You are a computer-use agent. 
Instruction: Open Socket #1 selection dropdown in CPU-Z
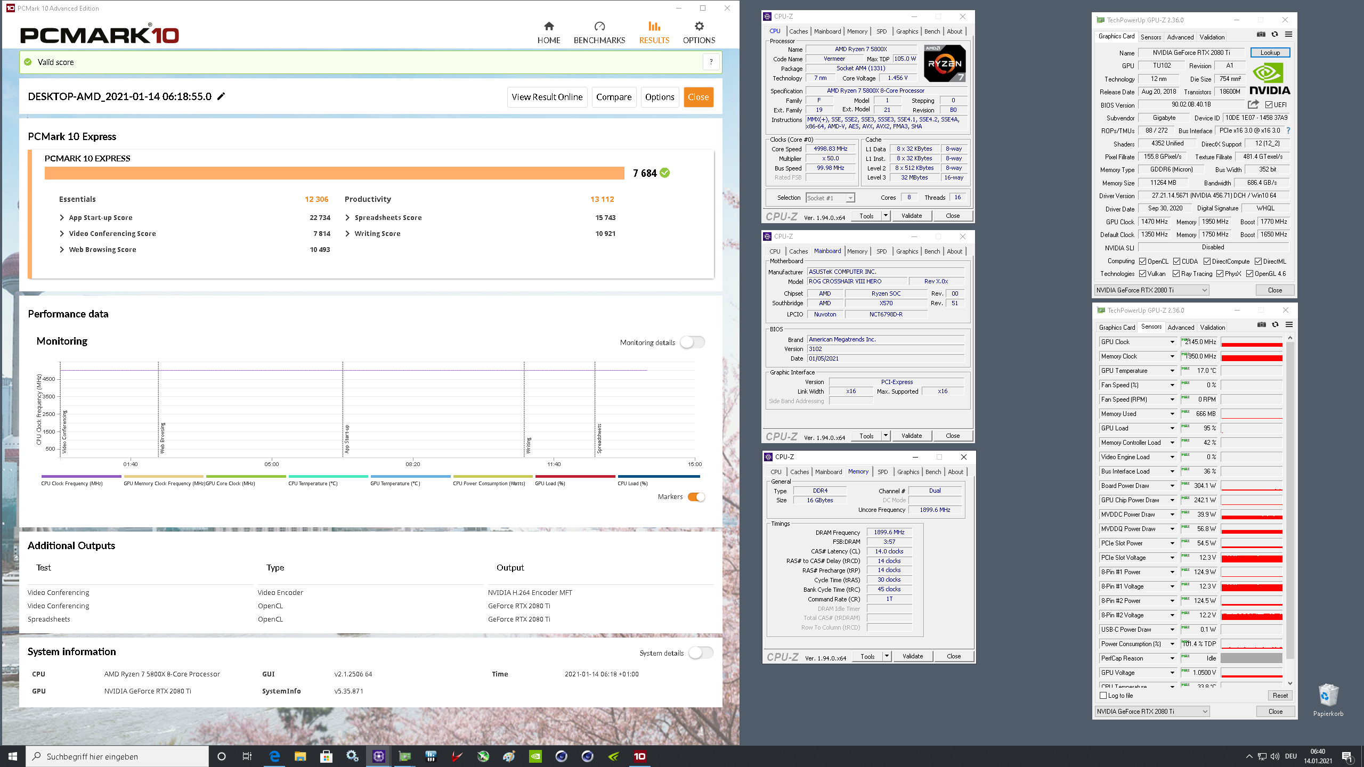point(830,198)
